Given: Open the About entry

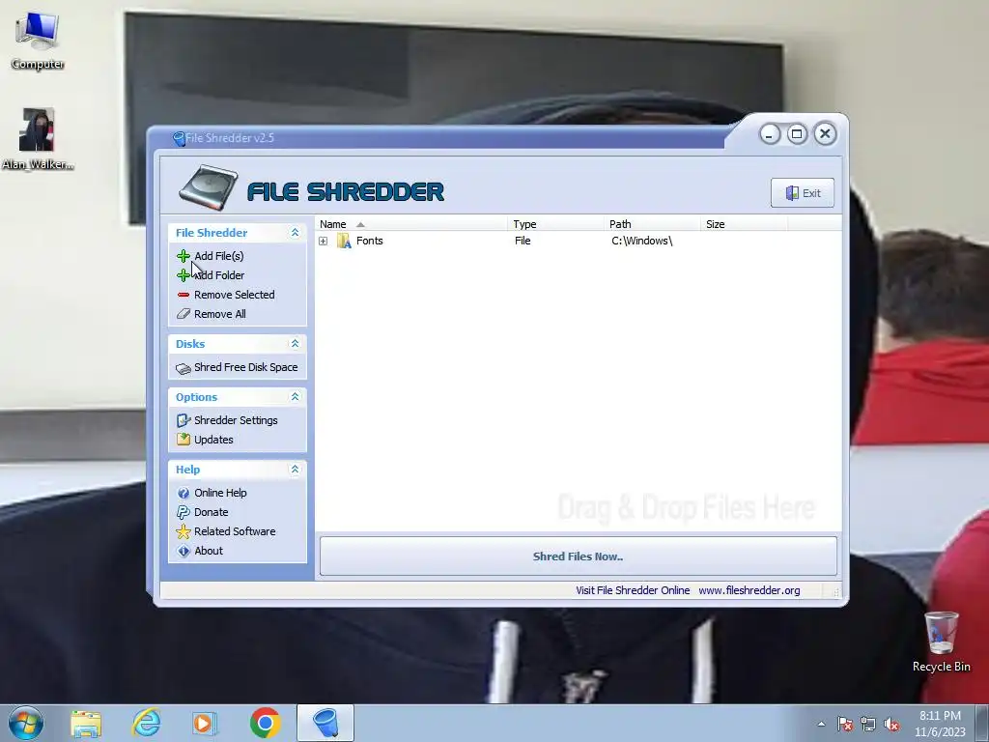Looking at the screenshot, I should [x=209, y=551].
